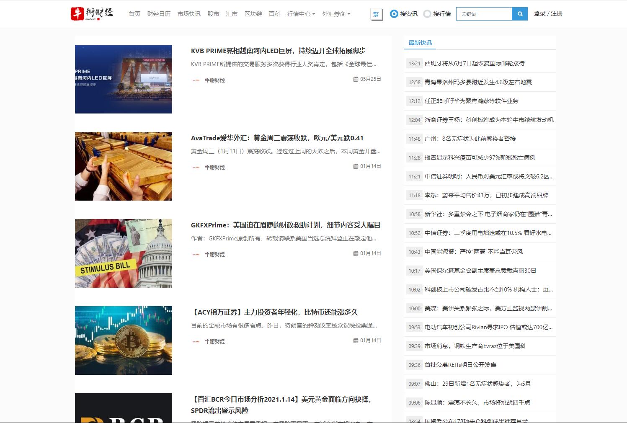Switch to traditional Chinese with 繁 button
This screenshot has height=423, width=627.
coord(376,14)
